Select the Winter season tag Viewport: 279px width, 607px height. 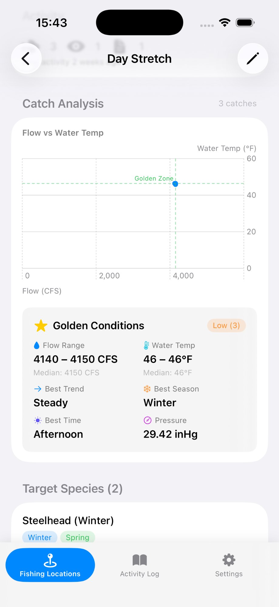[40, 537]
